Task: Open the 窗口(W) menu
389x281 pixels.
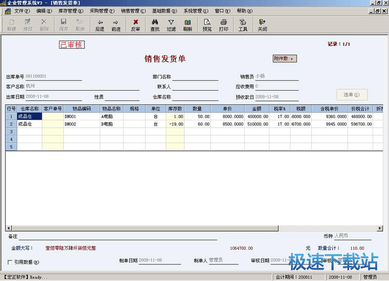Action: (223, 11)
